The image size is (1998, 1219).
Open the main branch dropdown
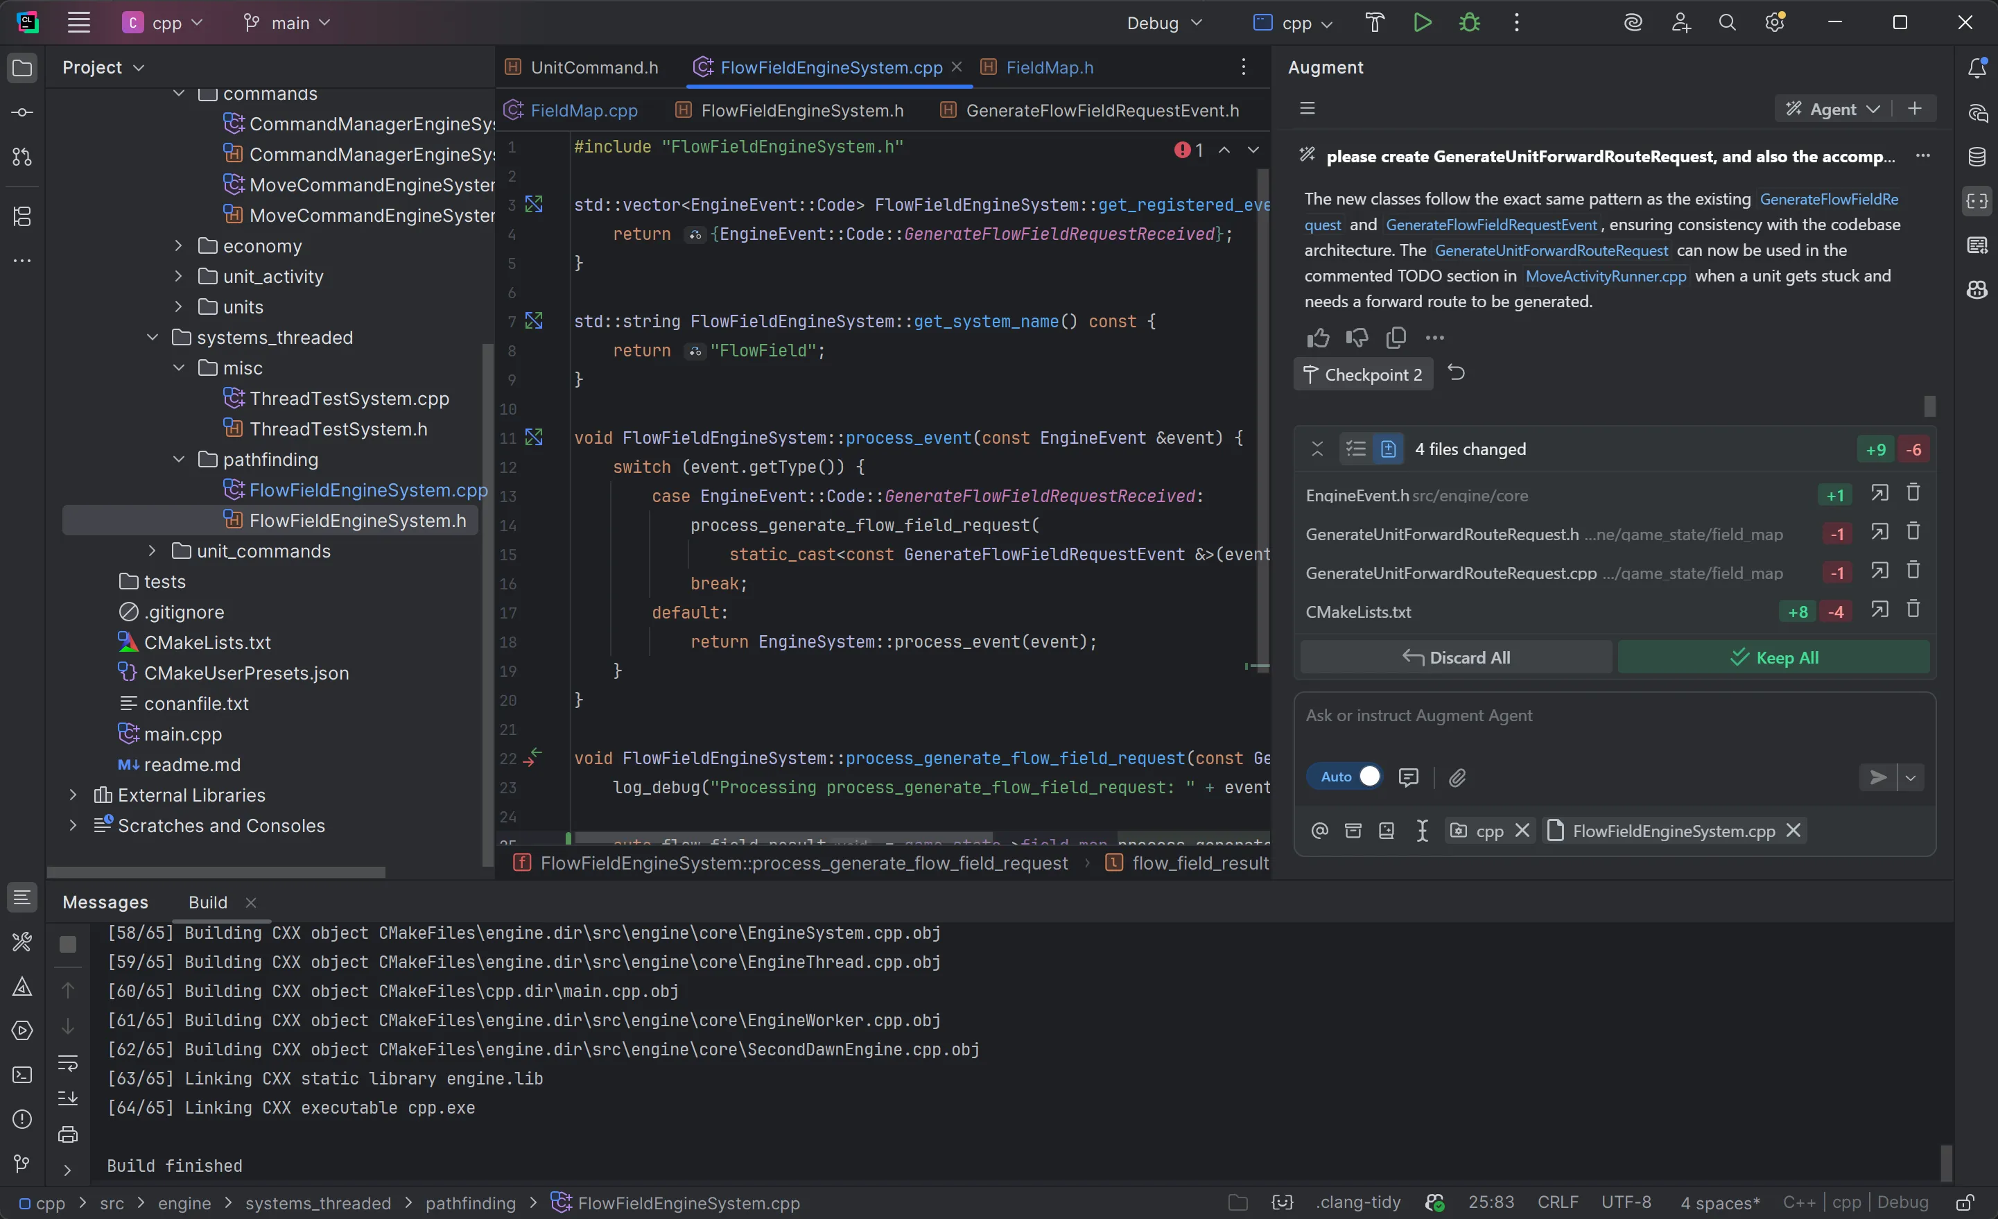tap(287, 23)
